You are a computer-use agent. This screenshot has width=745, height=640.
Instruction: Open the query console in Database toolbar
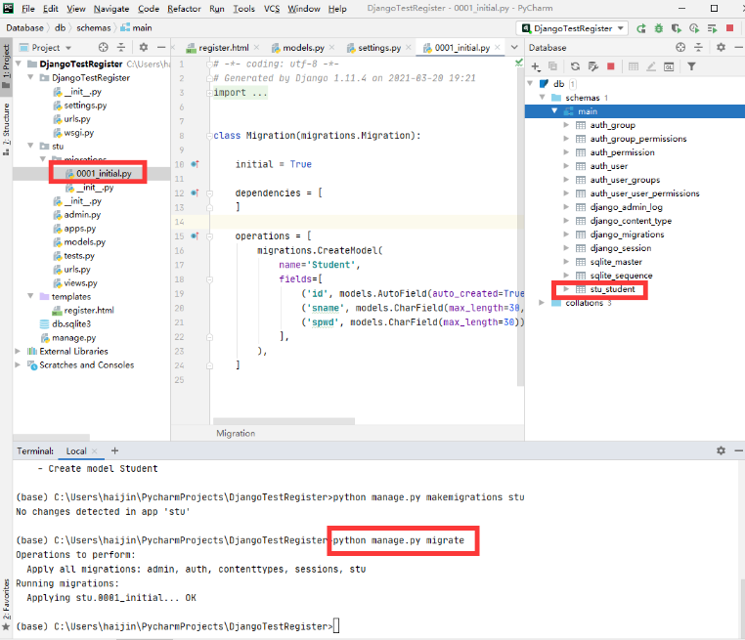tap(670, 66)
